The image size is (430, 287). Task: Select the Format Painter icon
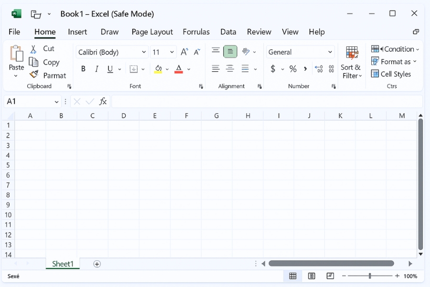pyautogui.click(x=34, y=75)
